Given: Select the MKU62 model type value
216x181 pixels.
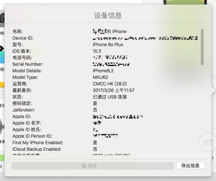Looking at the screenshot, I should tap(100, 77).
